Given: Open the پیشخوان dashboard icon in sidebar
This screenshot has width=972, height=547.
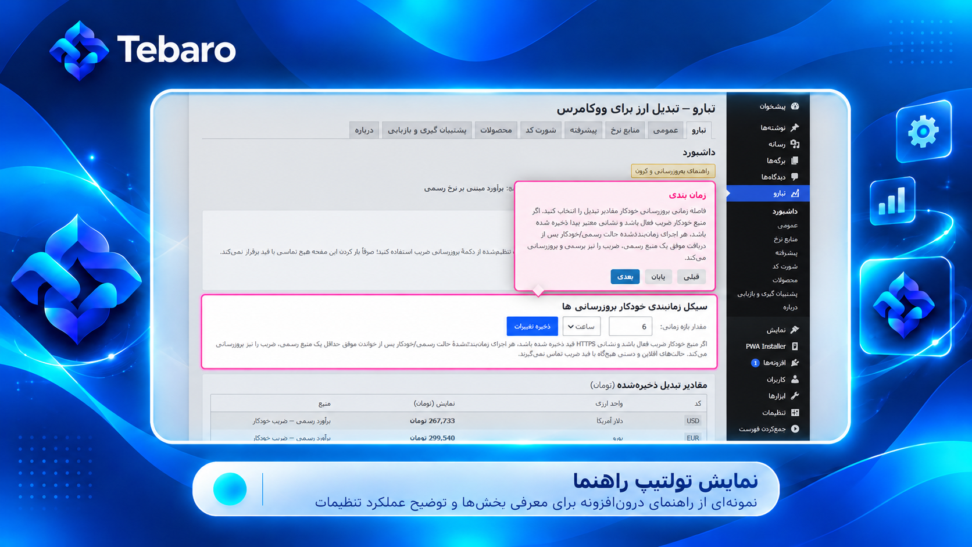Looking at the screenshot, I should click(795, 106).
